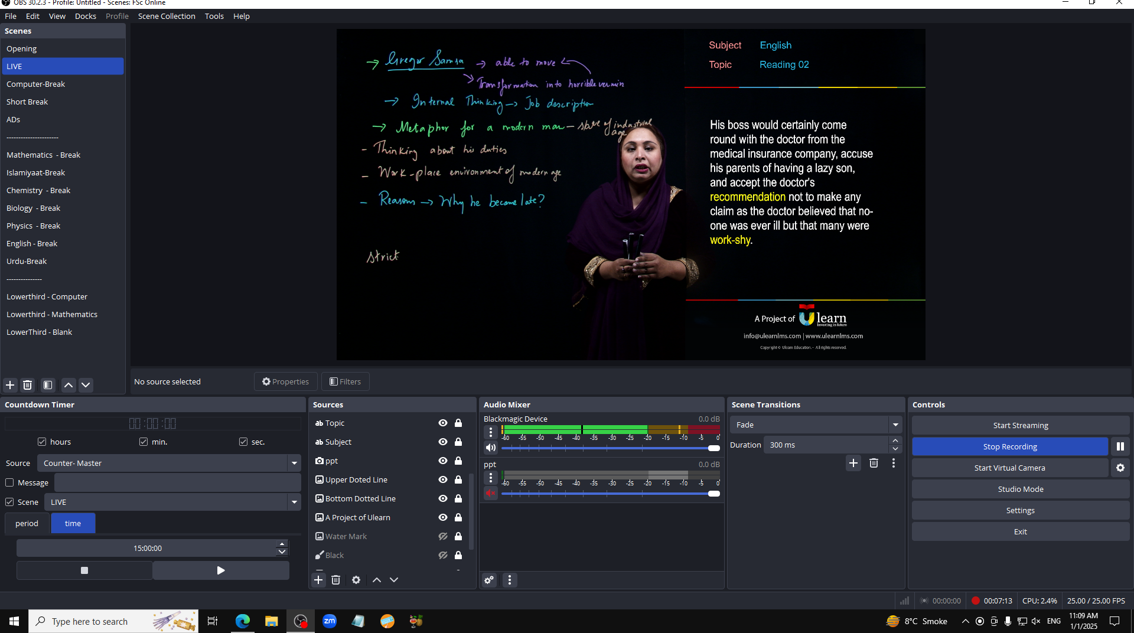
Task: Click Start Streaming button
Action: coord(1021,425)
